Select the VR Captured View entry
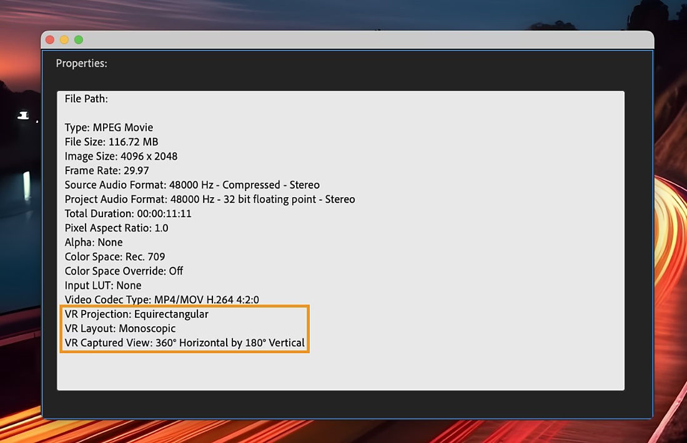Screen dimensions: 687x443 point(184,343)
